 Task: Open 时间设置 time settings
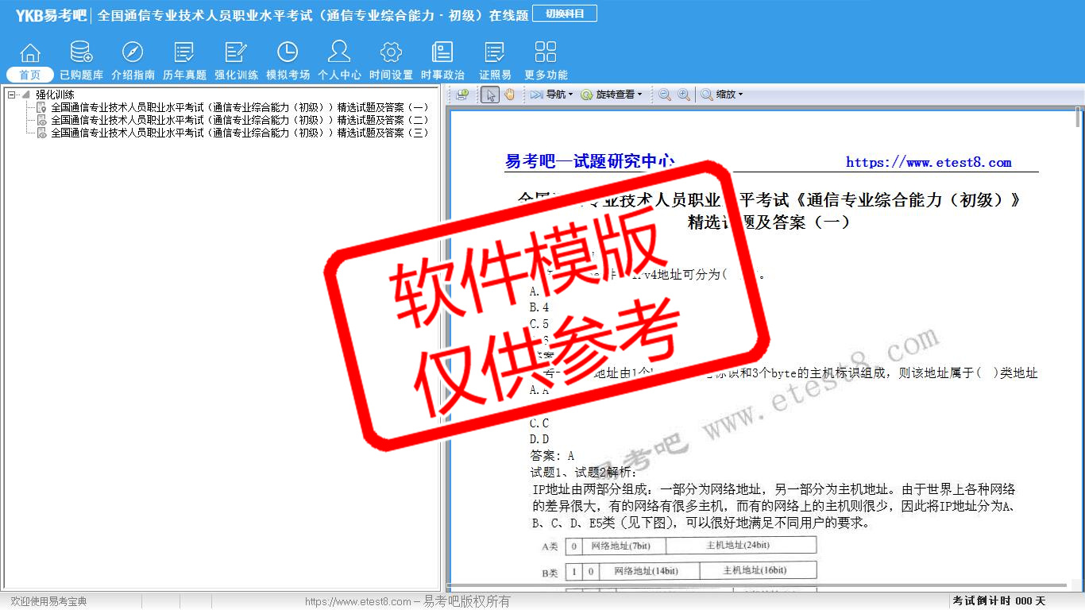391,61
